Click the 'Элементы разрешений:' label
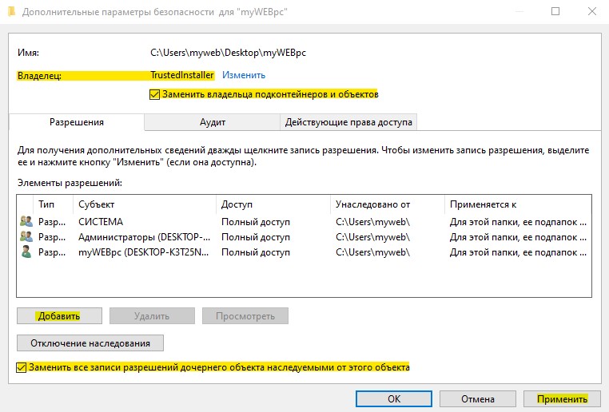The height and width of the screenshot is (412, 609). [70, 182]
